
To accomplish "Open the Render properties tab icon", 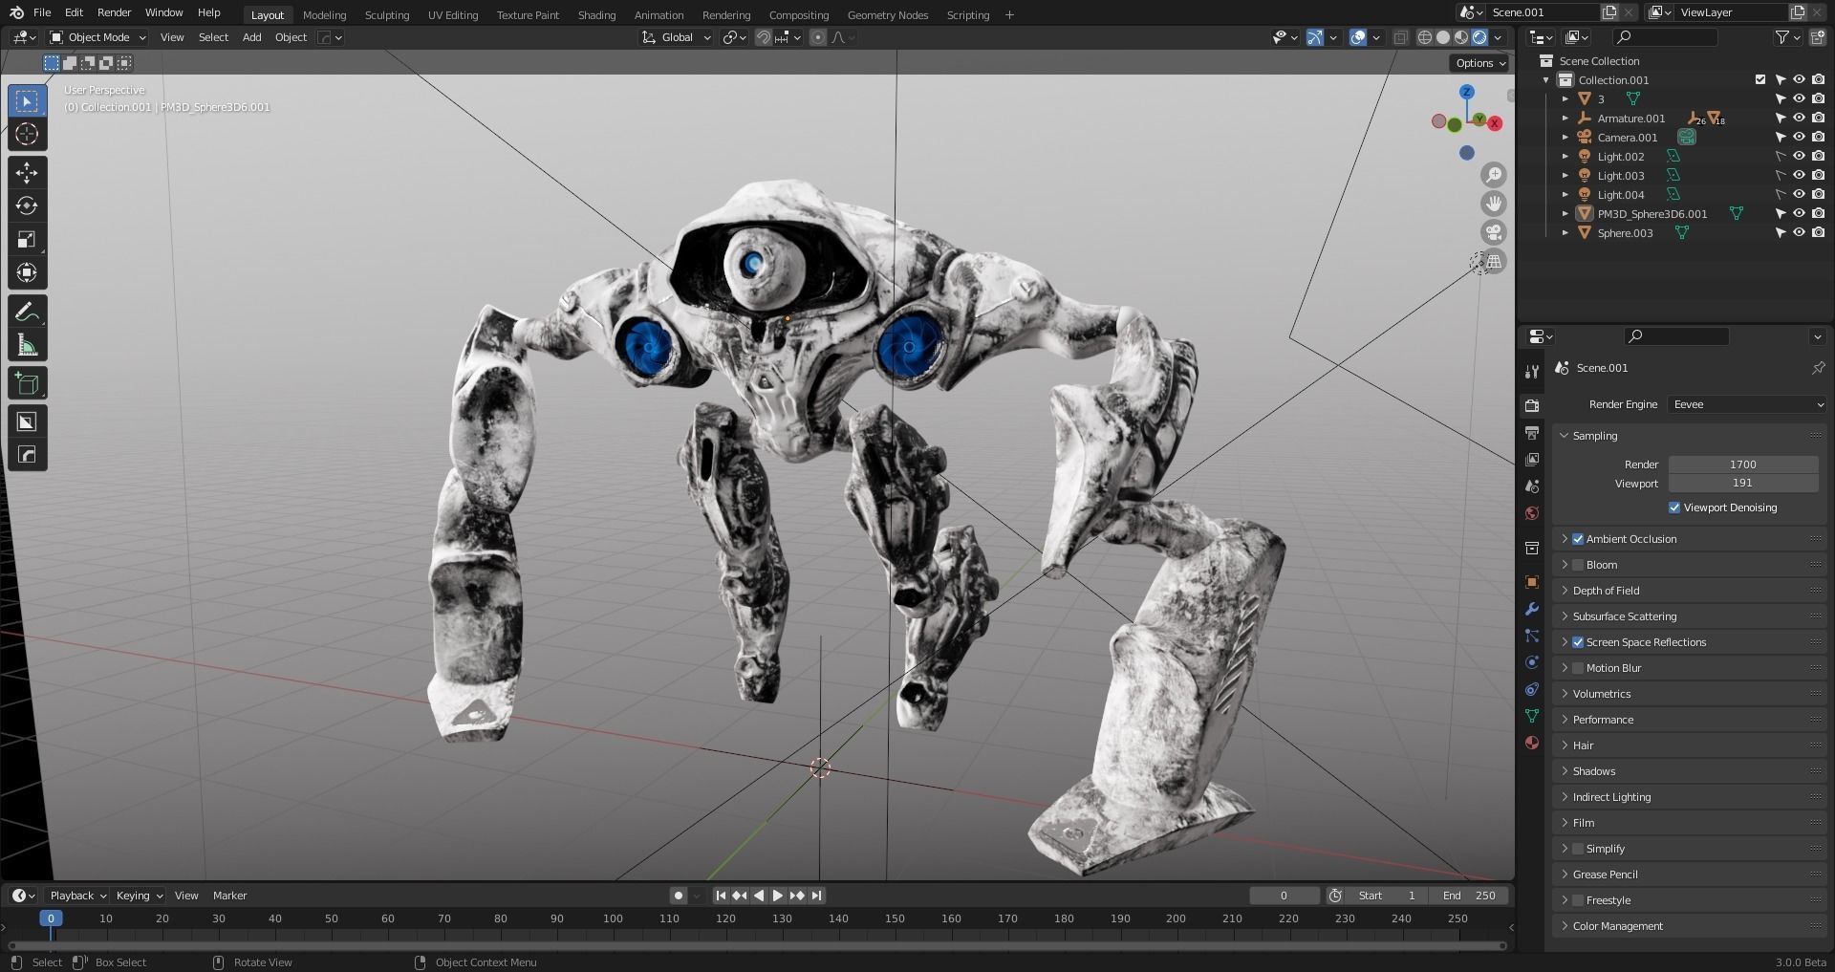I will click(x=1532, y=405).
